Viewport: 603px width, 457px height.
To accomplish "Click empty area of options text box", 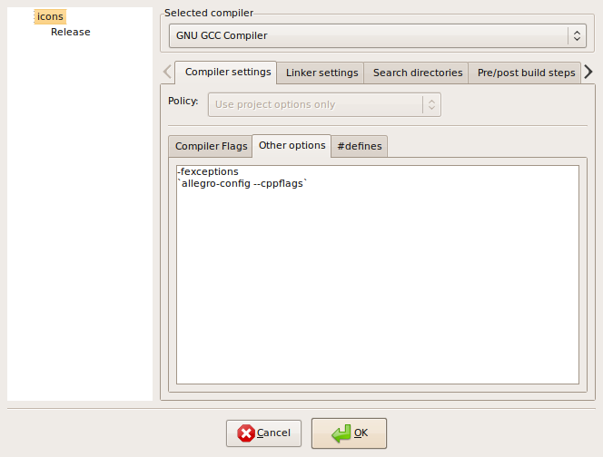I will 378,287.
